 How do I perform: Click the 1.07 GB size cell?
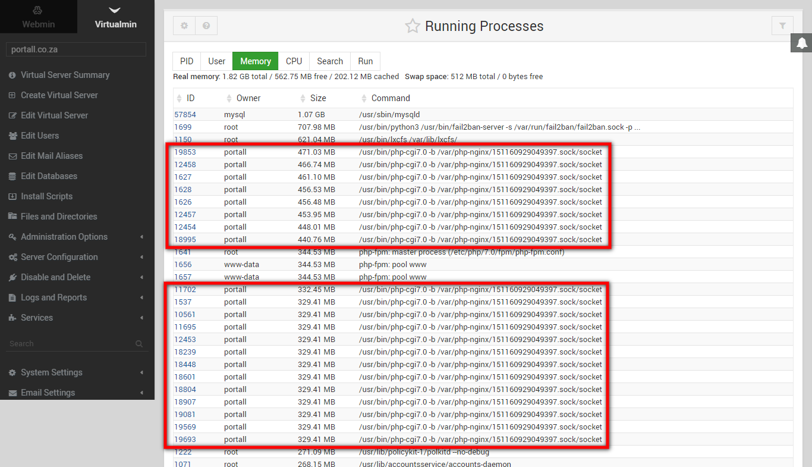pos(311,114)
